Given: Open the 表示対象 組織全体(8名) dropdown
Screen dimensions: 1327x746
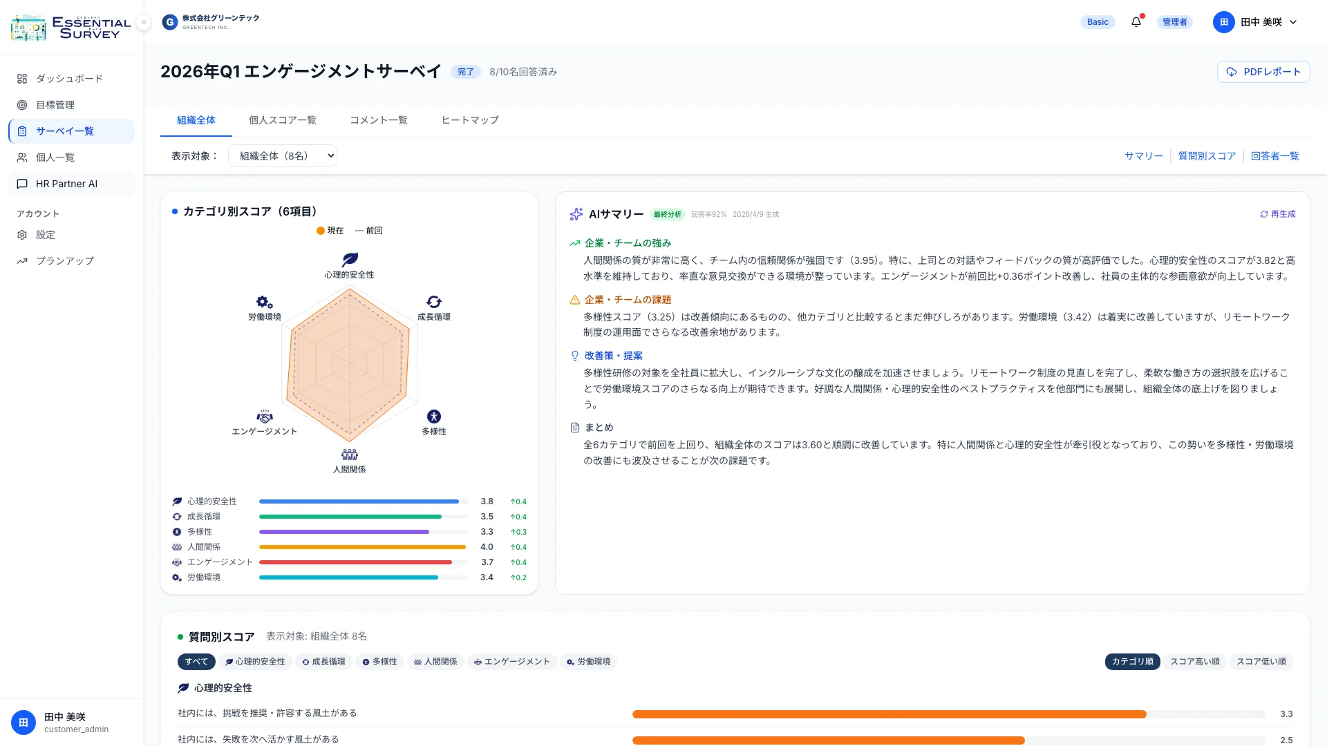Looking at the screenshot, I should 283,156.
